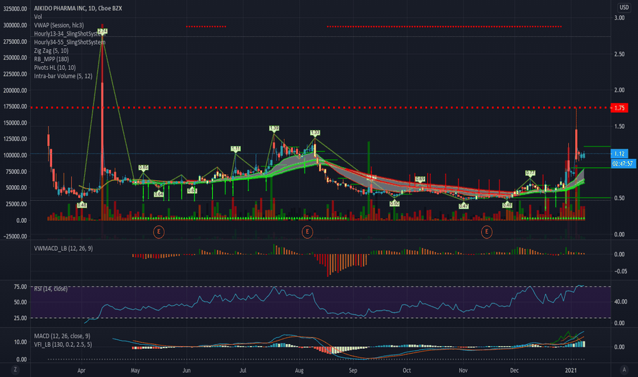This screenshot has width=638, height=377.
Task: Click the May label on time axis
Action: click(x=135, y=370)
